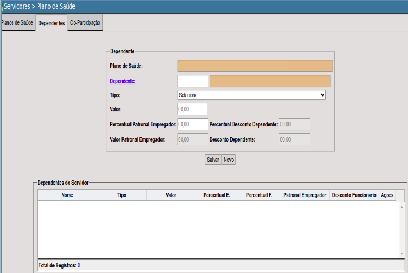
Task: Click the Patronal Empregador column header
Action: (305, 195)
